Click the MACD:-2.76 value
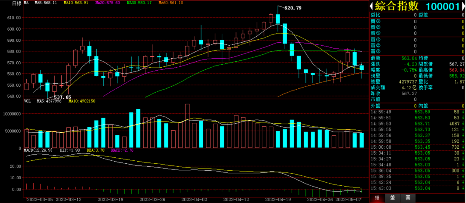Viewport: 466px width, 203px height. (123, 150)
